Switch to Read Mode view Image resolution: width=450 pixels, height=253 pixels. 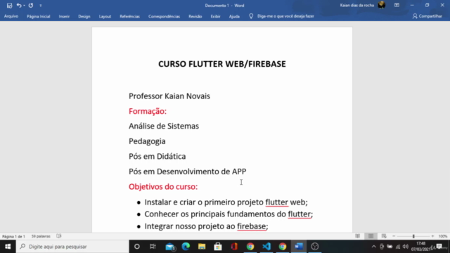click(x=357, y=236)
